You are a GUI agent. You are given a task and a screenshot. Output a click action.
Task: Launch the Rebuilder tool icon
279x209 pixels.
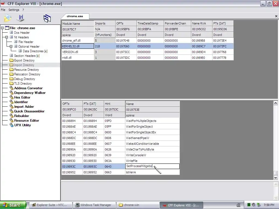click(11, 116)
